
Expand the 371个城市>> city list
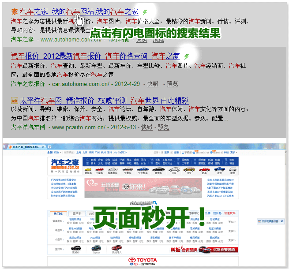(x=120, y=153)
